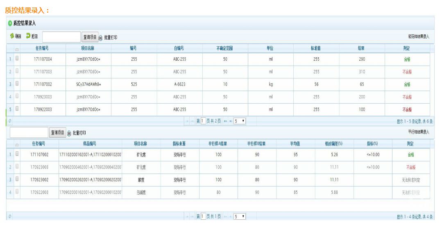This screenshot has width=442, height=232.
Task: Click reload icon at lower table's bottom-left
Action: 10,216
